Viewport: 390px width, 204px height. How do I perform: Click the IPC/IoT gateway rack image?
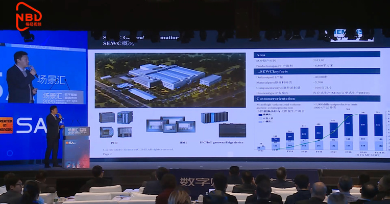(x=214, y=117)
